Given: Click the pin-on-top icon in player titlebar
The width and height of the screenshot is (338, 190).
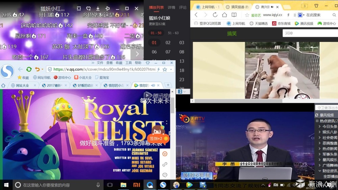Looking at the screenshot, I should point(107,8).
